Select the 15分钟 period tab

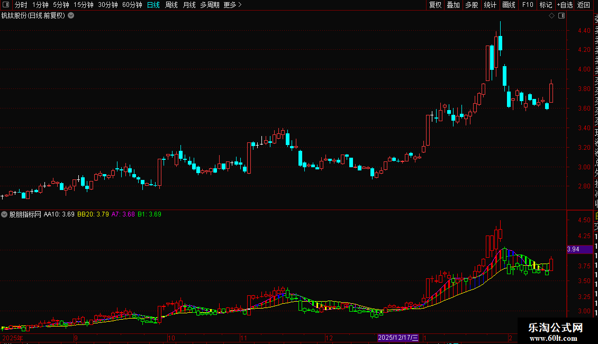[84, 5]
